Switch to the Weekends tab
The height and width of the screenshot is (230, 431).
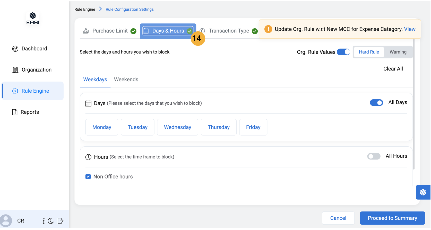click(126, 79)
